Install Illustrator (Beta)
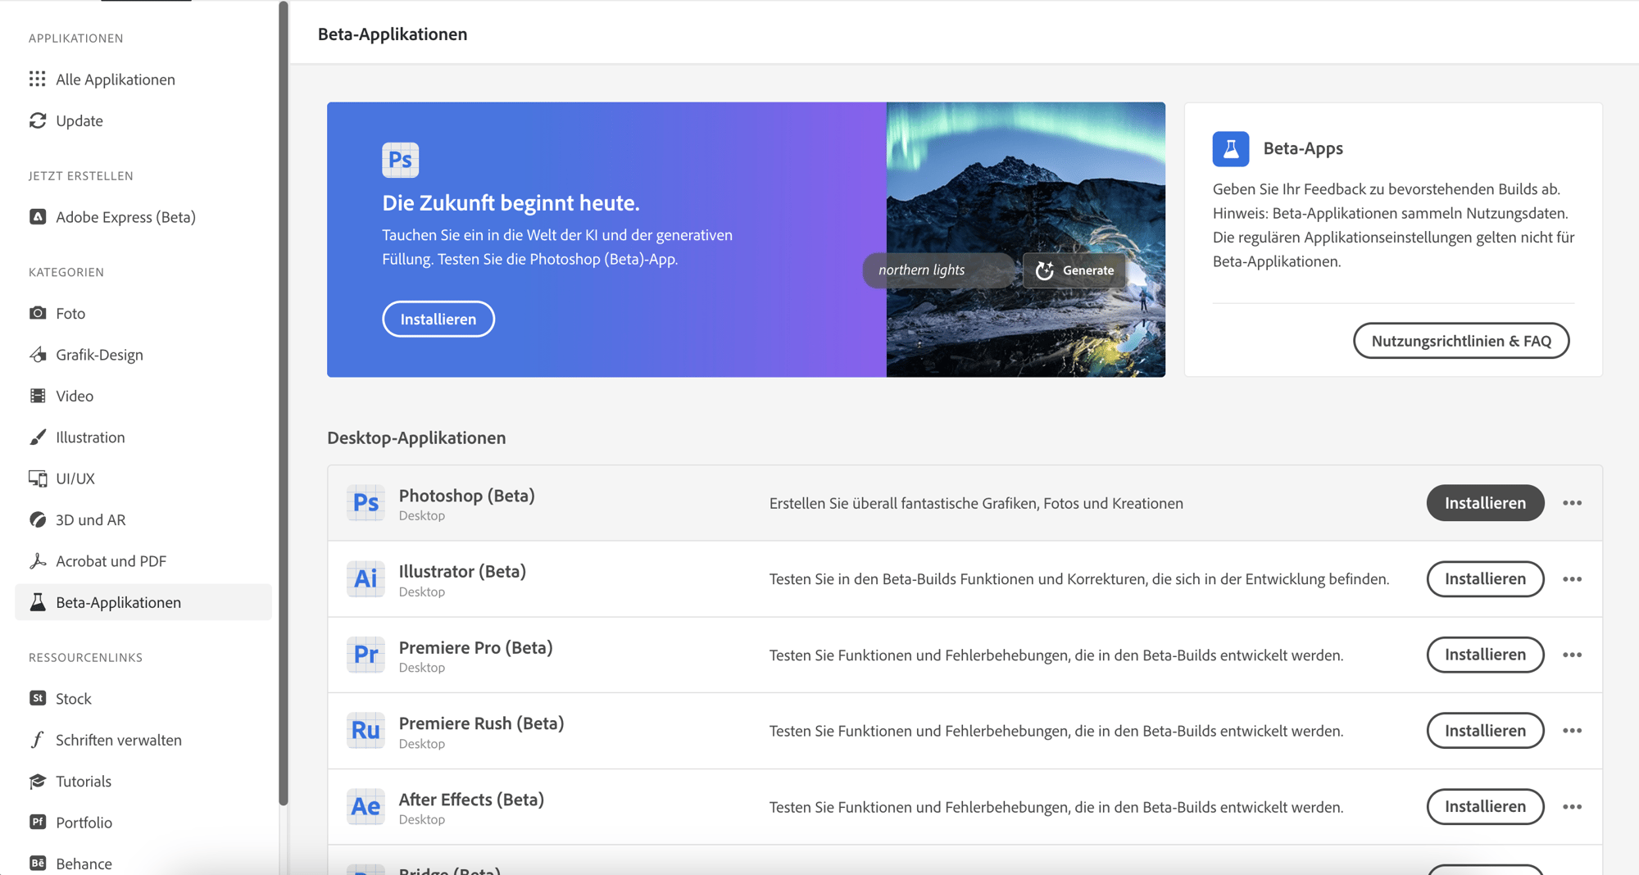 click(x=1485, y=579)
